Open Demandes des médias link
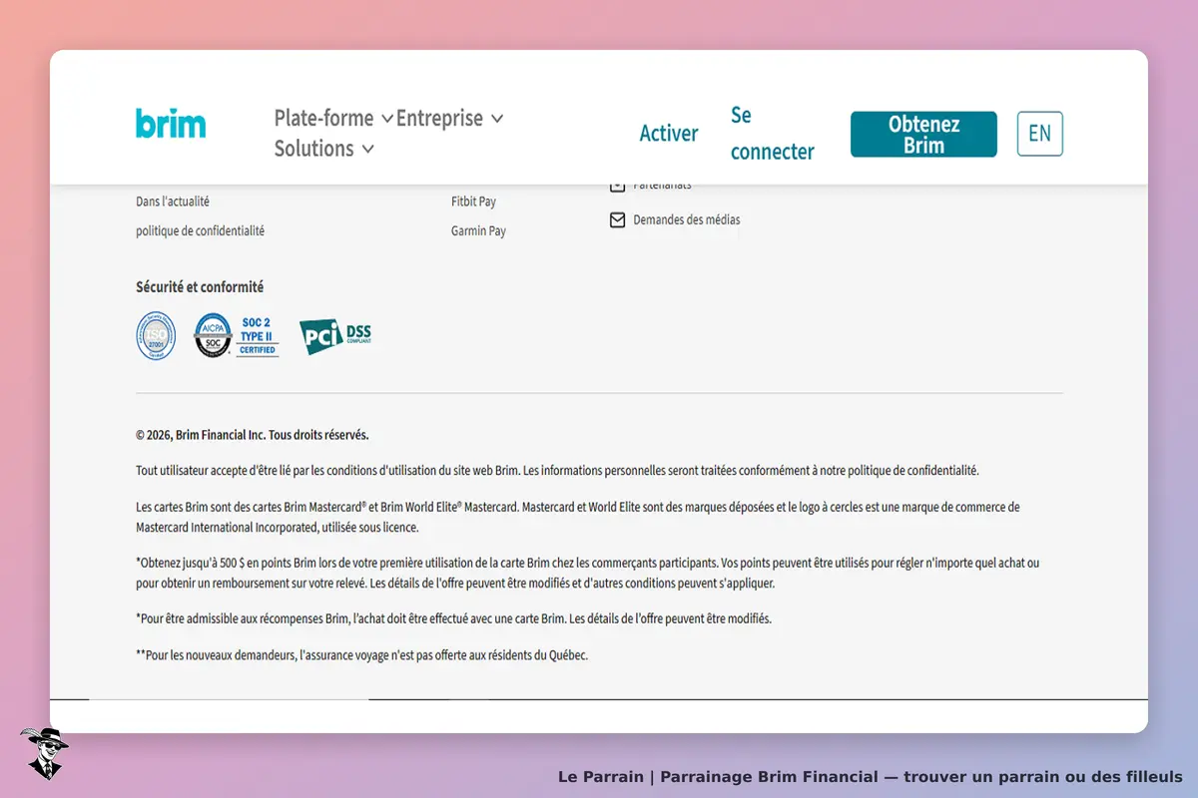Screen dimensions: 1198x798 tap(687, 219)
